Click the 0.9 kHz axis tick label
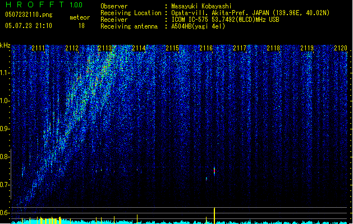Viewport: 353px width, 224px height. click(4, 129)
